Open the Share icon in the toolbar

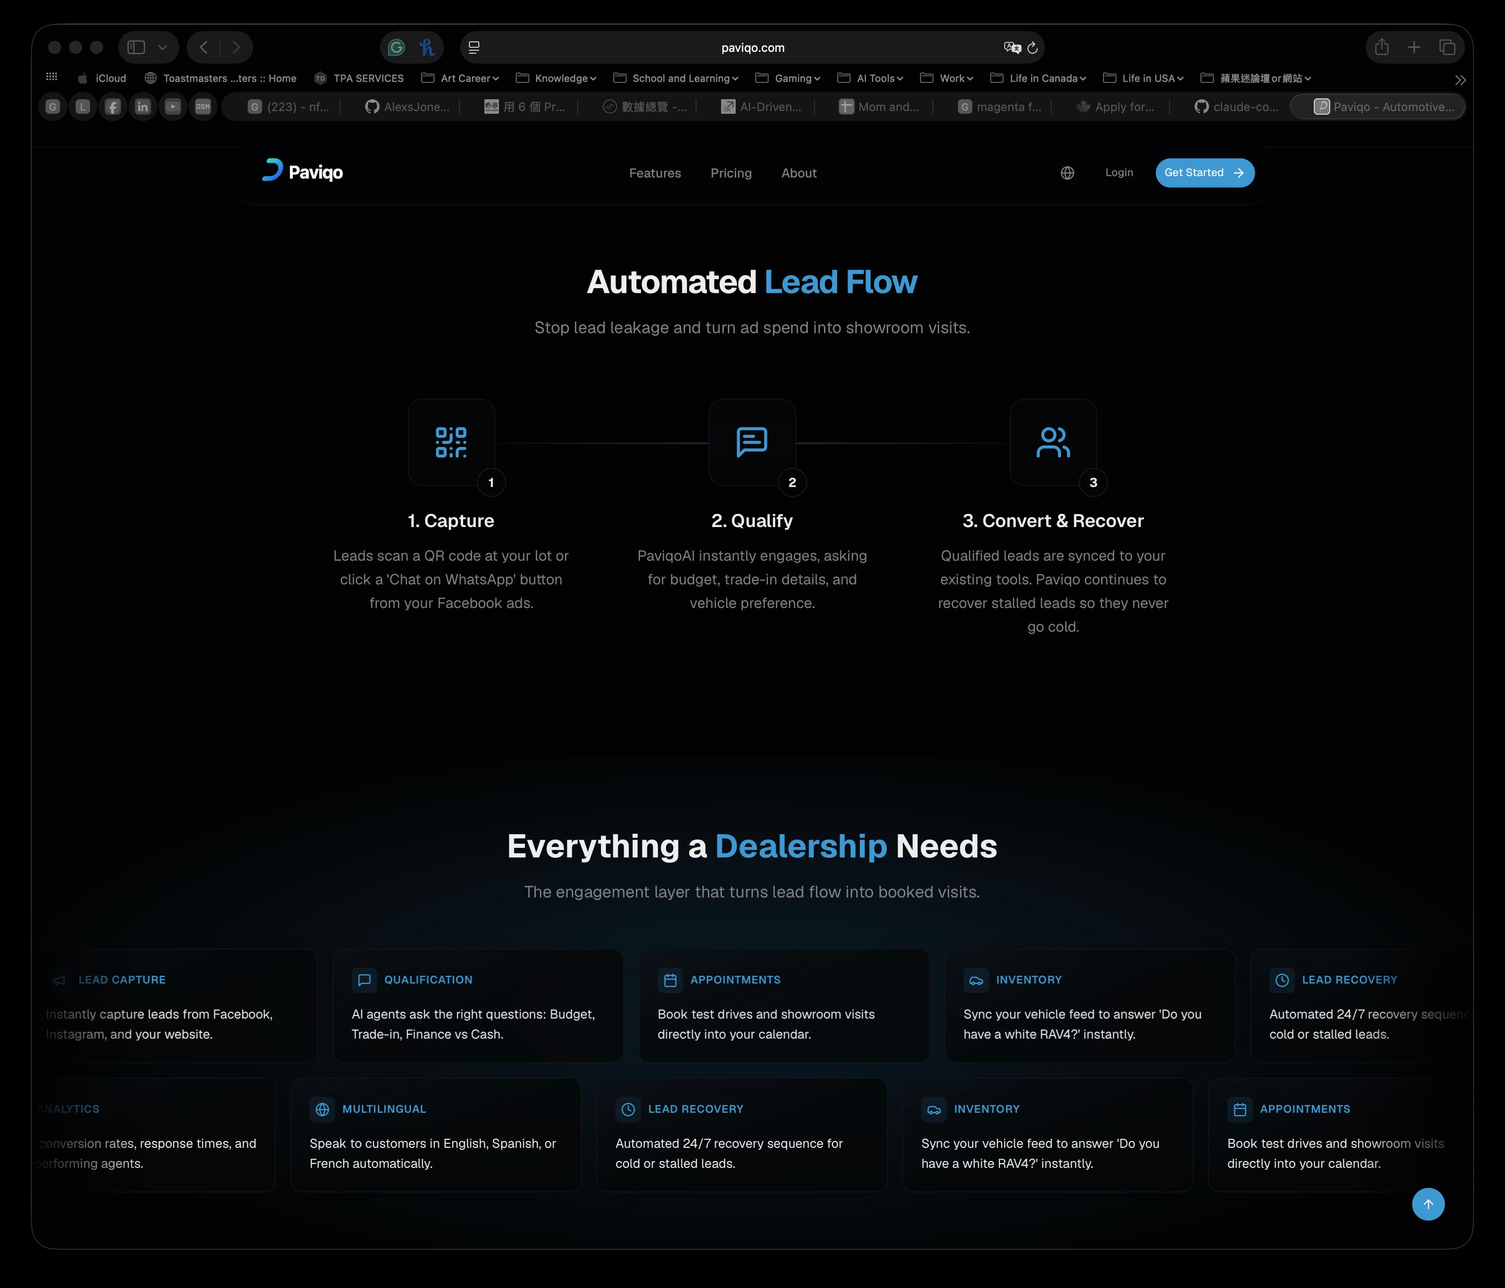tap(1382, 47)
